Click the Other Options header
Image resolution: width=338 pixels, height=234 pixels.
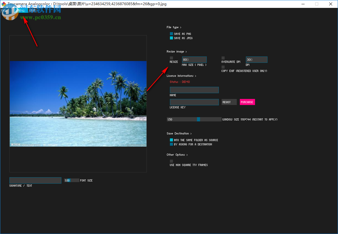tap(177, 155)
